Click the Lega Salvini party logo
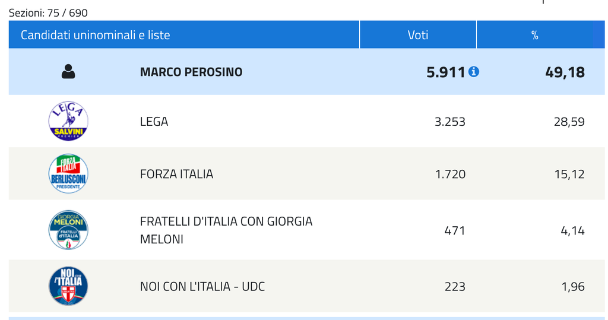This screenshot has height=320, width=608. pos(68,121)
